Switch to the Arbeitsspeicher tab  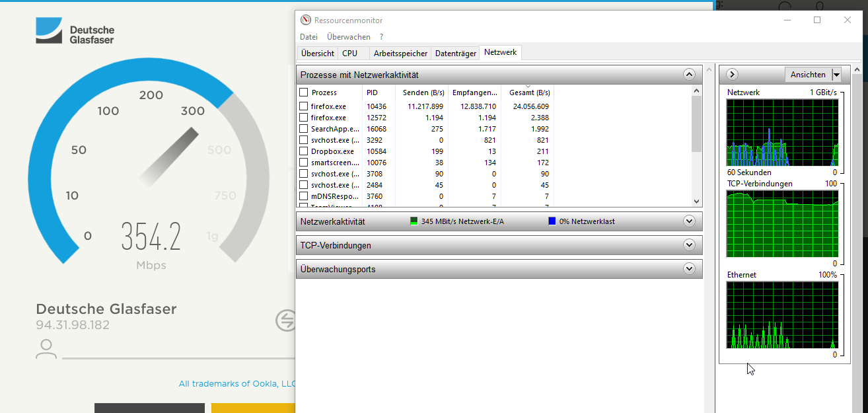[x=401, y=54]
